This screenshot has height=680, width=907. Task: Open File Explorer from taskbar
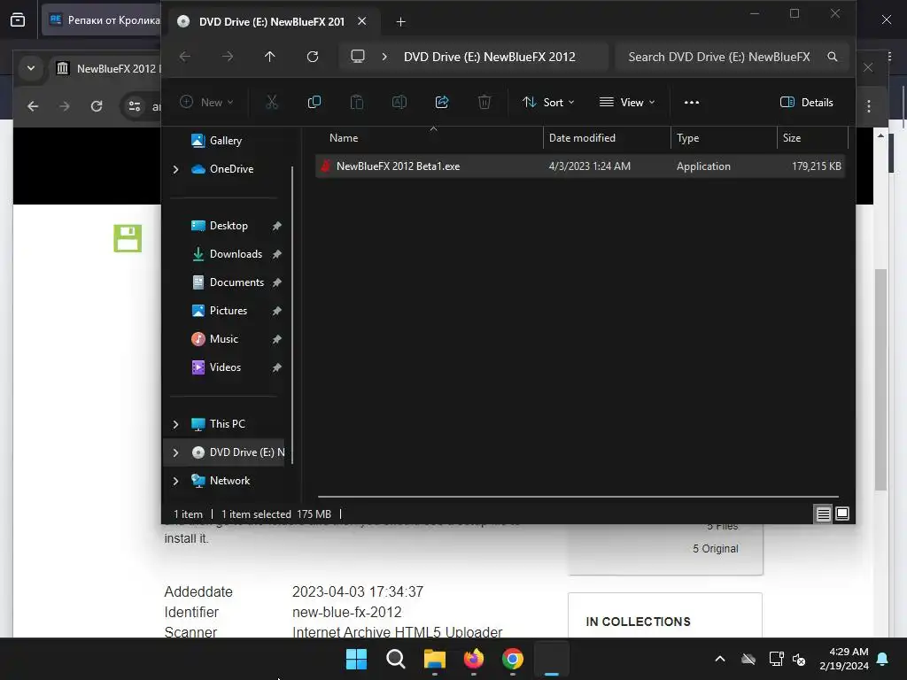pyautogui.click(x=434, y=659)
